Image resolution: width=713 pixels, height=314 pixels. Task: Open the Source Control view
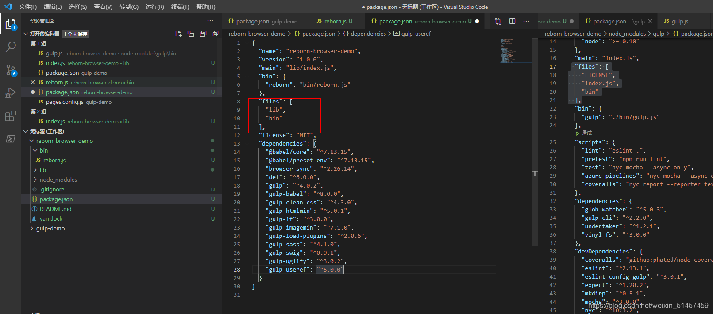pyautogui.click(x=11, y=69)
